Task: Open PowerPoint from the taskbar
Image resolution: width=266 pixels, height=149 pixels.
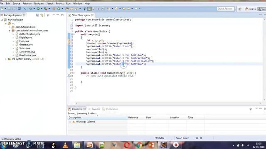Action: point(151,145)
